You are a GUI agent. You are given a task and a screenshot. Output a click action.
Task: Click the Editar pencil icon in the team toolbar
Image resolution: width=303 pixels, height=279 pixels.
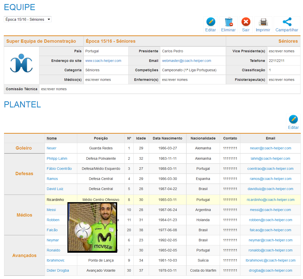211,22
